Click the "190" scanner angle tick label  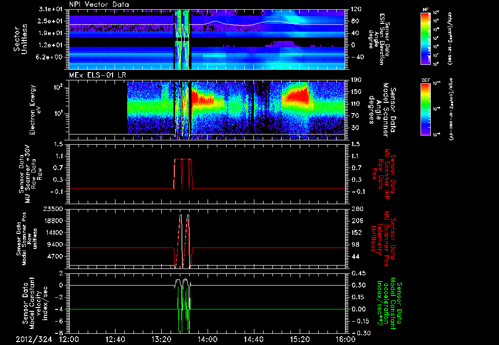pos(356,80)
